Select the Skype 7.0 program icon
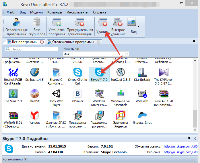Viewport: 200px width, 163px height. (x=99, y=74)
